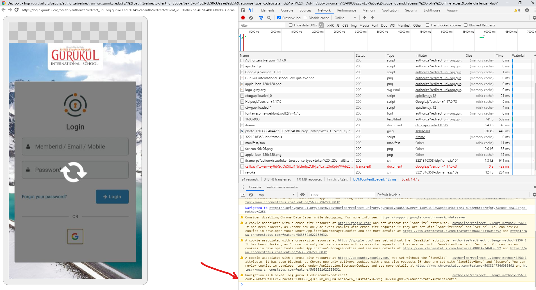
Task: Click the inspect element picker icon
Action: 243,10
